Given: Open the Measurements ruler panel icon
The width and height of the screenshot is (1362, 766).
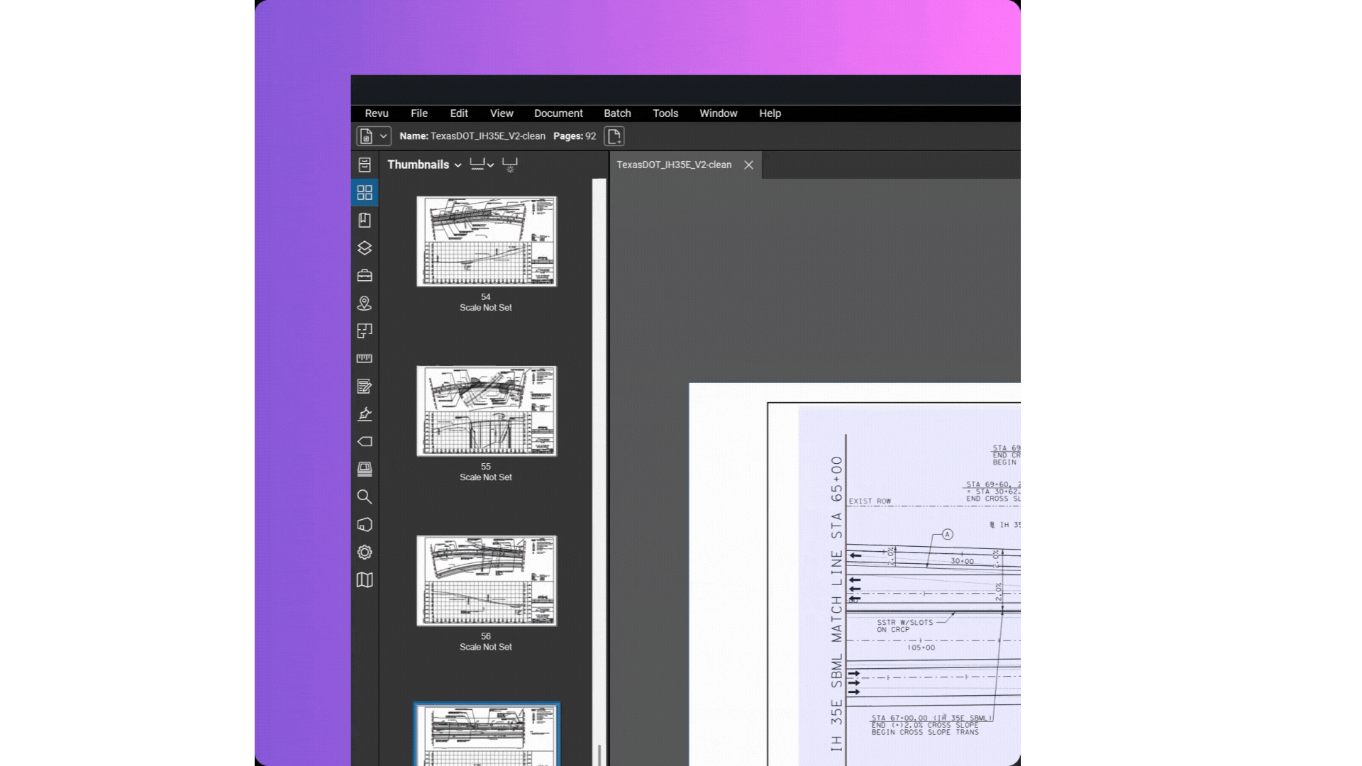Looking at the screenshot, I should pyautogui.click(x=365, y=359).
